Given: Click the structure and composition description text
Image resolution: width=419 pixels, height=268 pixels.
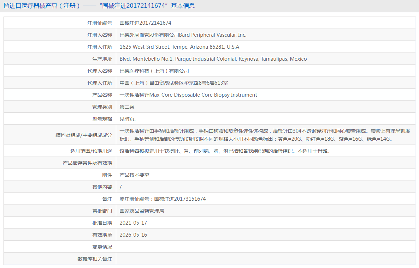Looking at the screenshot, I should [265, 135].
